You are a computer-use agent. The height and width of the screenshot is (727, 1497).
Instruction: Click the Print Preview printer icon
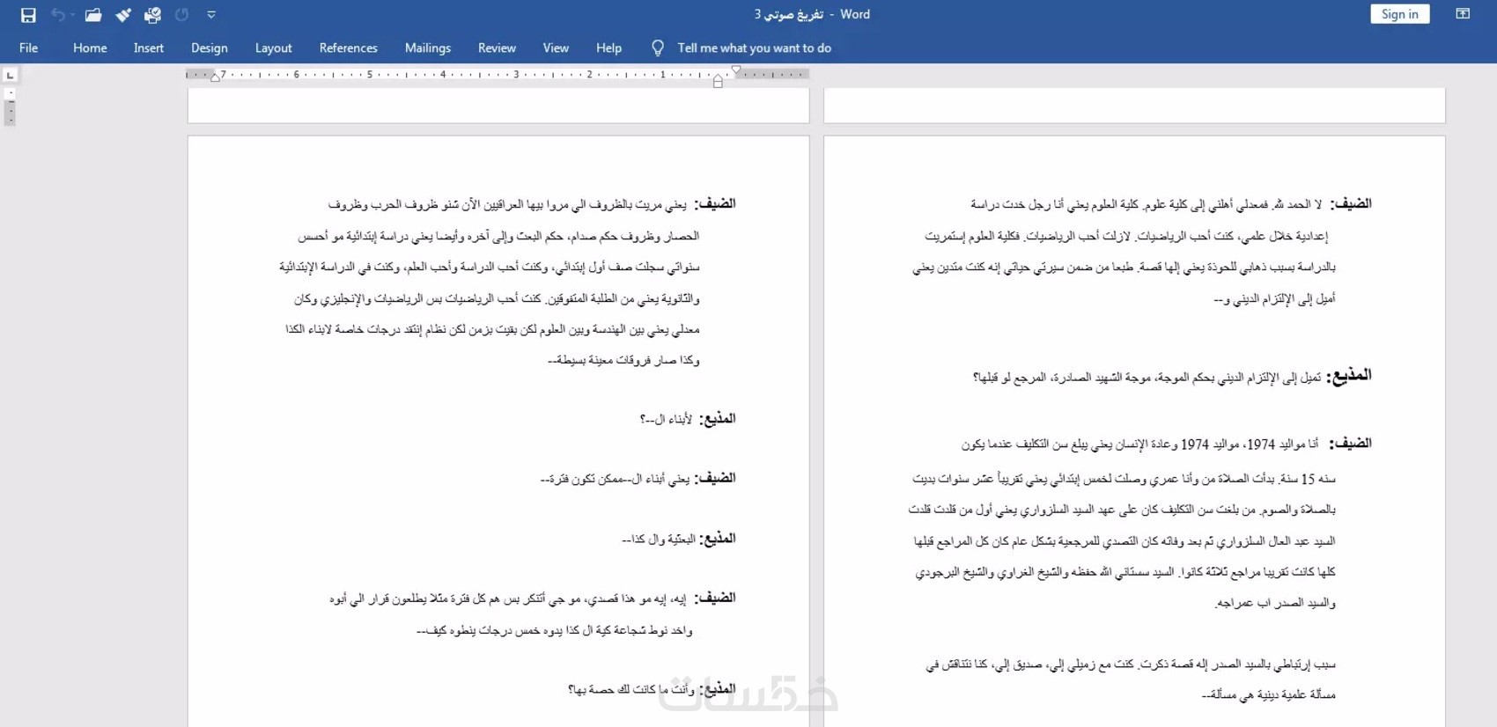coord(152,15)
